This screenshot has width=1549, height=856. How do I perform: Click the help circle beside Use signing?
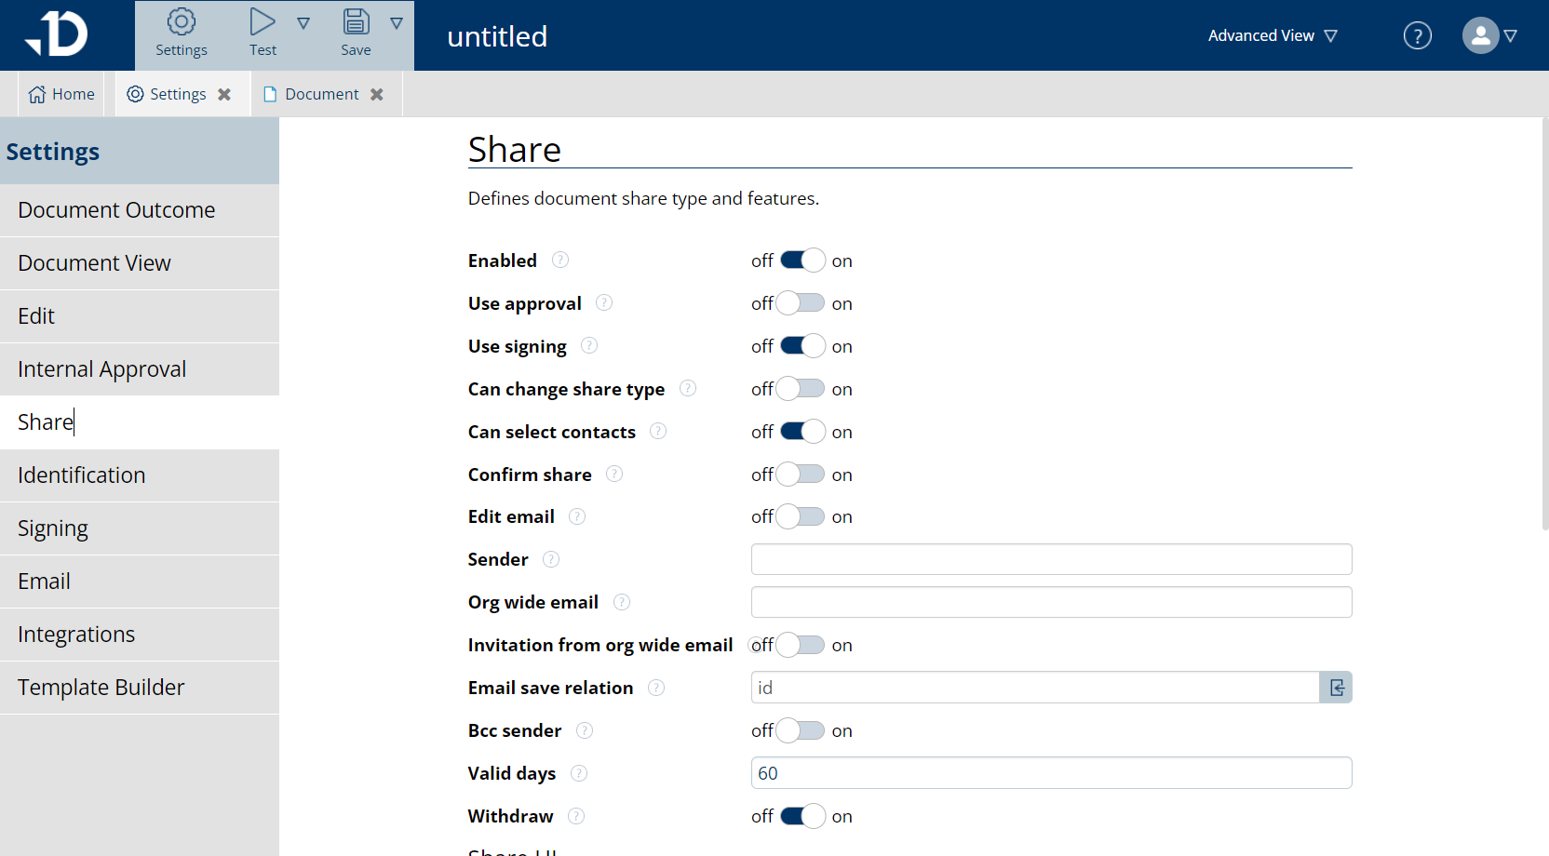(589, 345)
